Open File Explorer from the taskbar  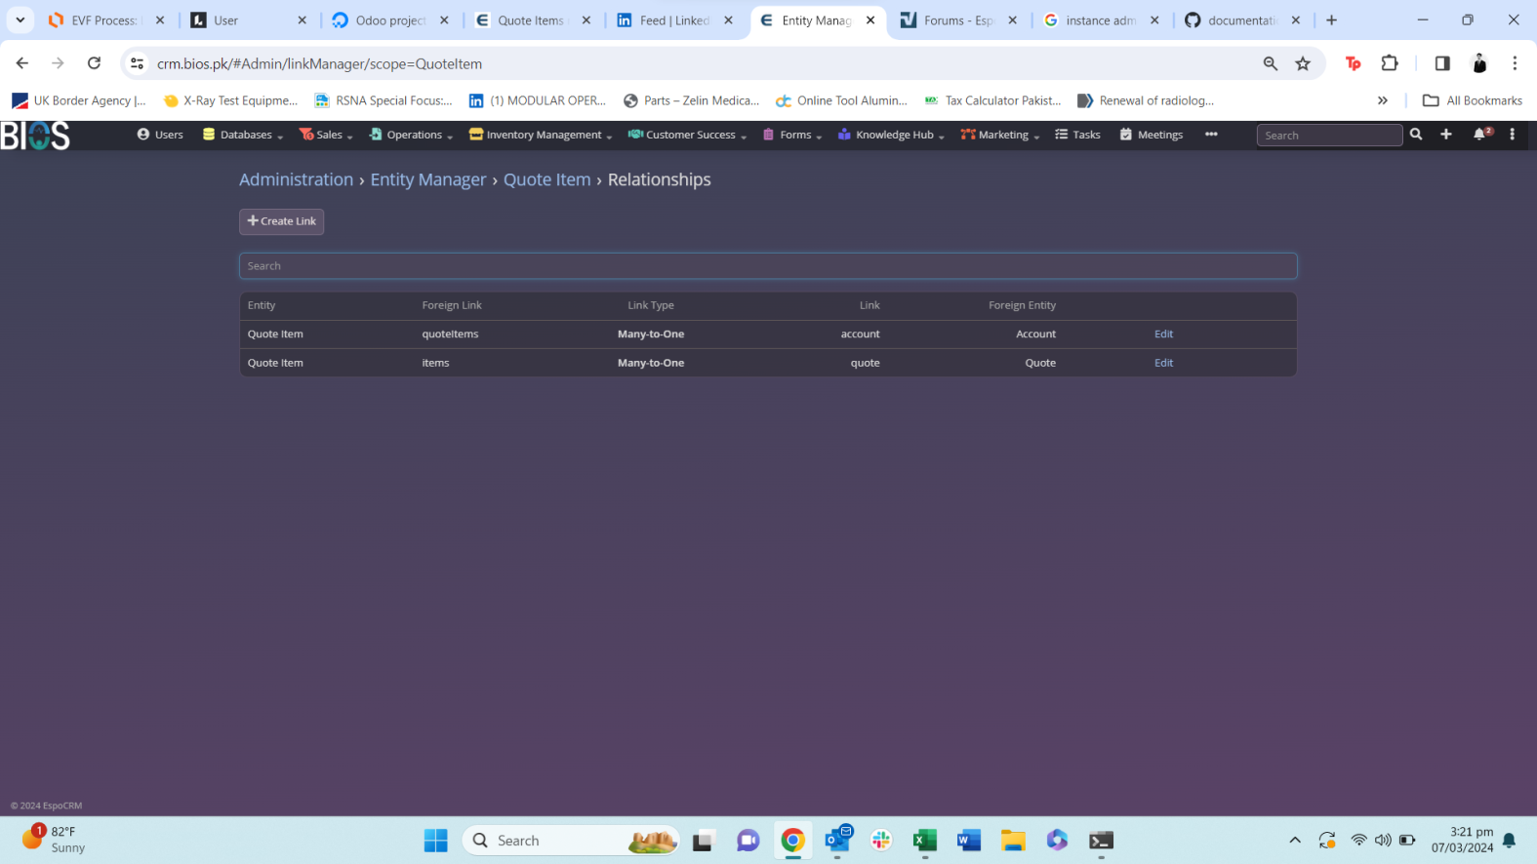click(x=1013, y=841)
